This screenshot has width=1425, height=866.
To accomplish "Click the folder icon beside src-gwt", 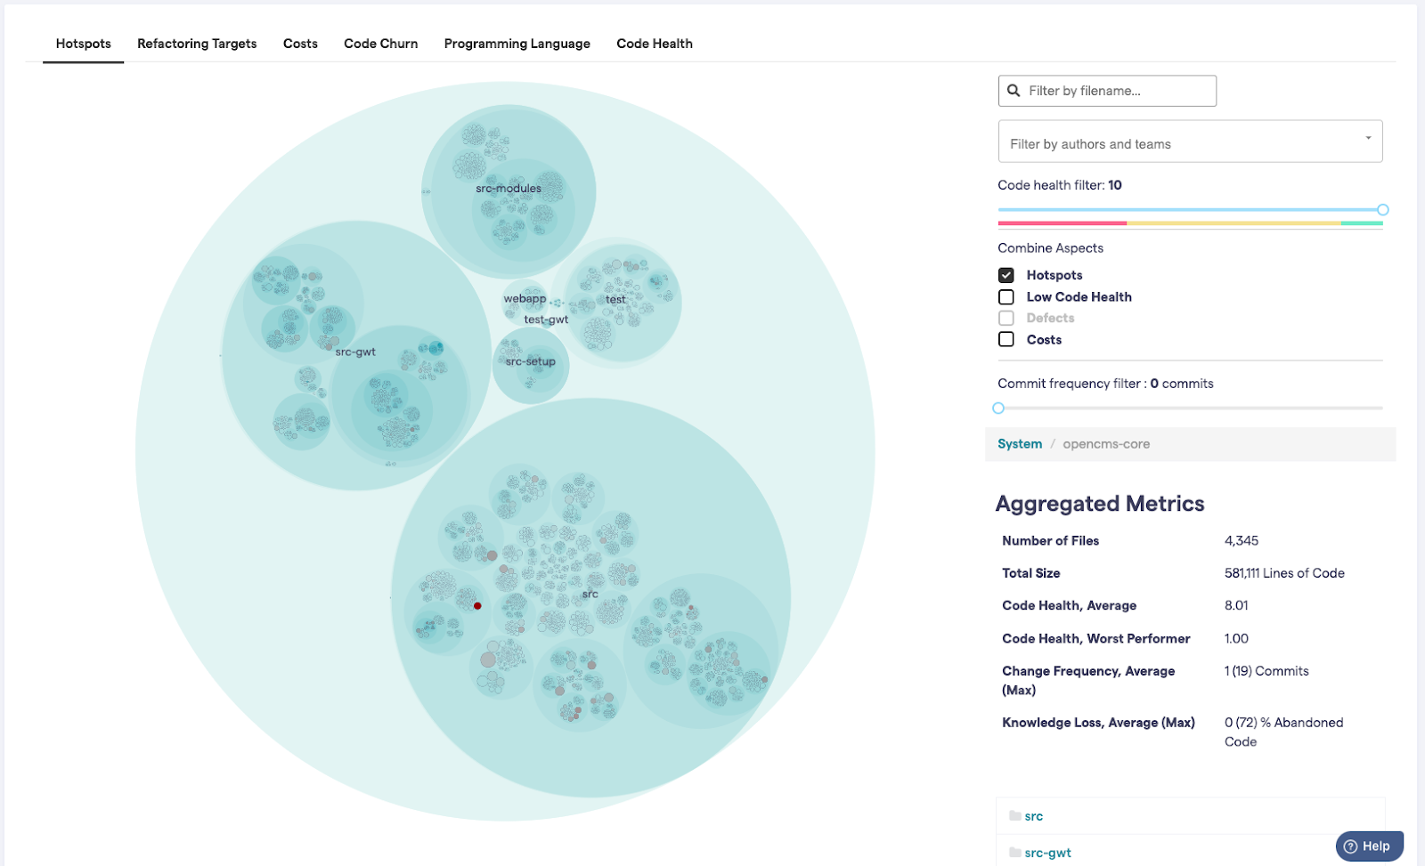I will point(1014,851).
